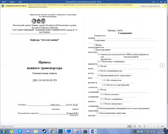Open the Сервис menu

coord(12,2)
